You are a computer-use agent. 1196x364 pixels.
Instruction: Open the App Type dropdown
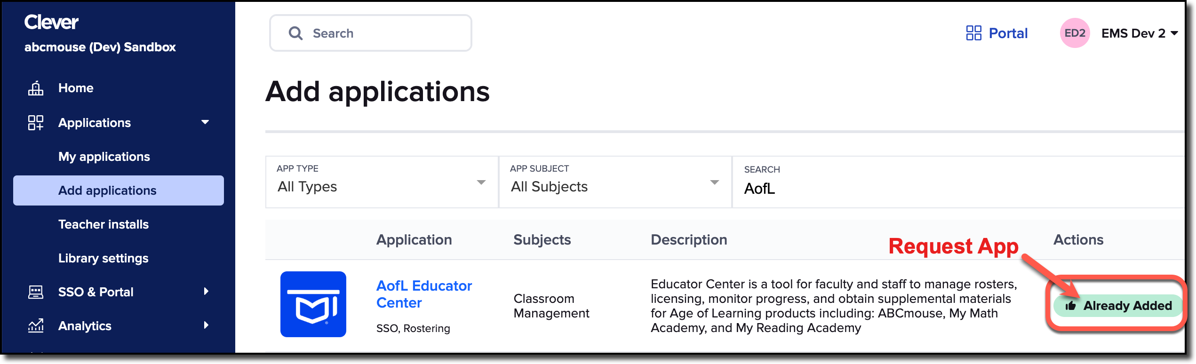[382, 182]
